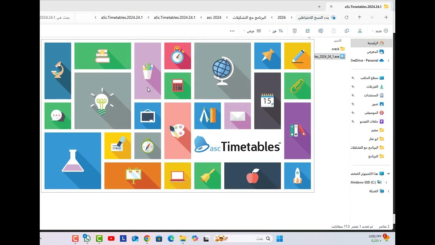Screen dimensions: 435x245
Task: Open Copilot from the taskbar
Action: pos(195,239)
